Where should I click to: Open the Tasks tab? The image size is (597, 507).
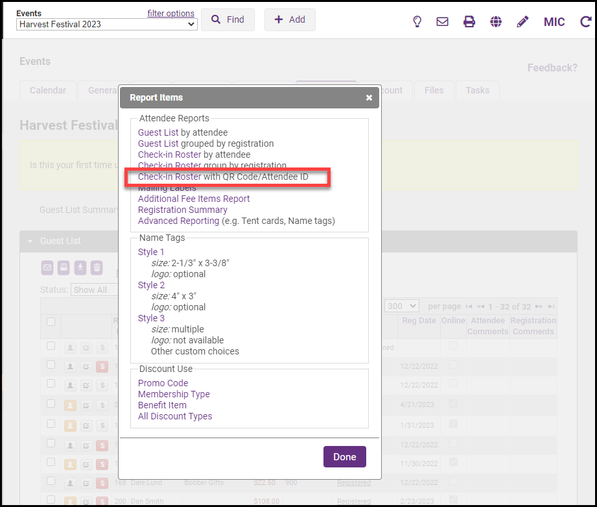477,90
